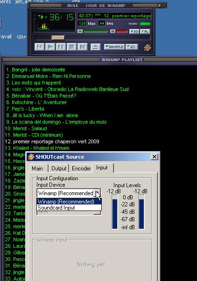Start playback with Winamp play button
Viewport: 197px width, 281px height.
[50, 47]
